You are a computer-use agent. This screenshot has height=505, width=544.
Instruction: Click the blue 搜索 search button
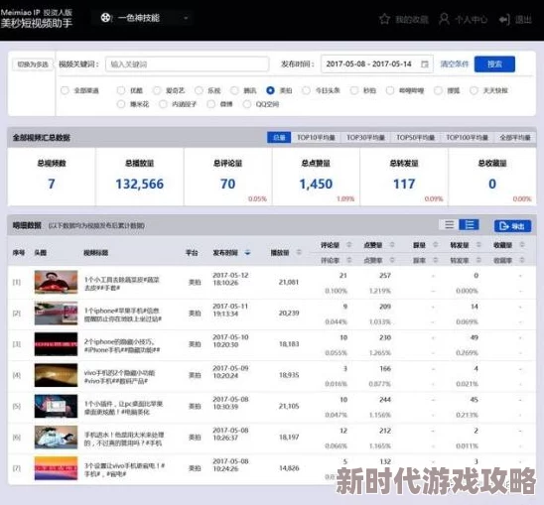point(494,63)
